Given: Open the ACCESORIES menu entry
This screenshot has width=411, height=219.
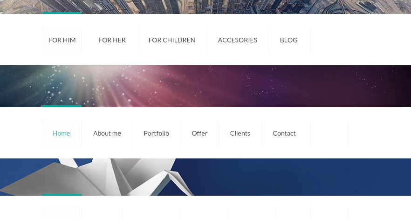Looking at the screenshot, I should 238,40.
